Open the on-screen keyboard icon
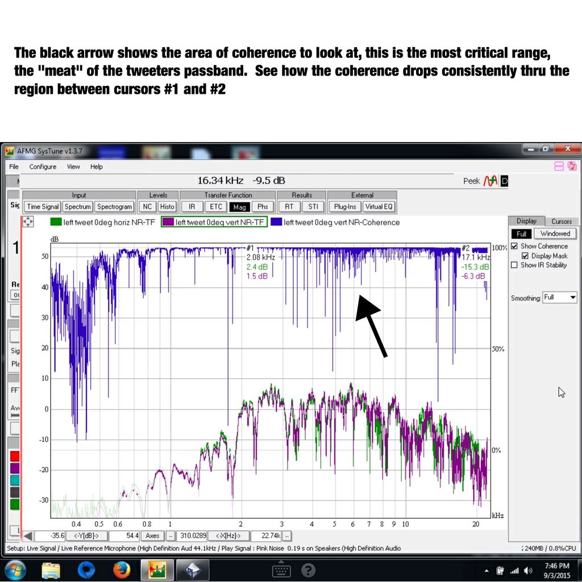Image resolution: width=582 pixels, height=582 pixels. [x=281, y=569]
